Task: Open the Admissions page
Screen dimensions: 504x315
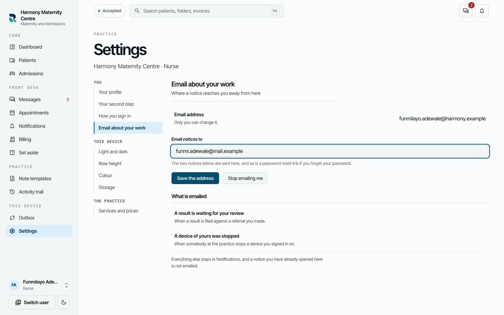Action: pyautogui.click(x=39, y=73)
